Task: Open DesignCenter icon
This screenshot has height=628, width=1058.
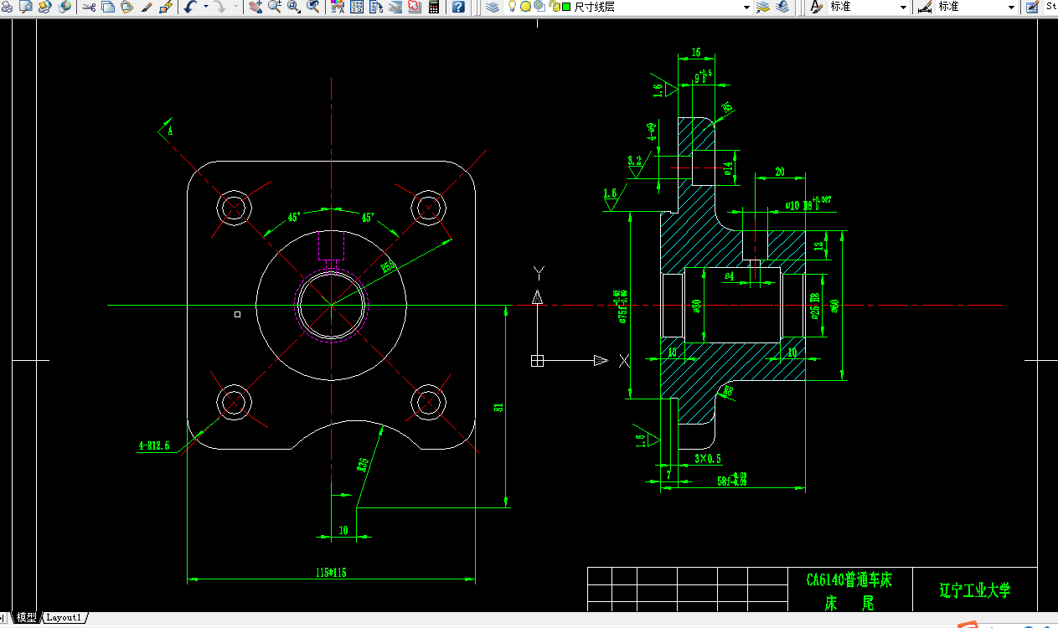Action: [x=357, y=7]
